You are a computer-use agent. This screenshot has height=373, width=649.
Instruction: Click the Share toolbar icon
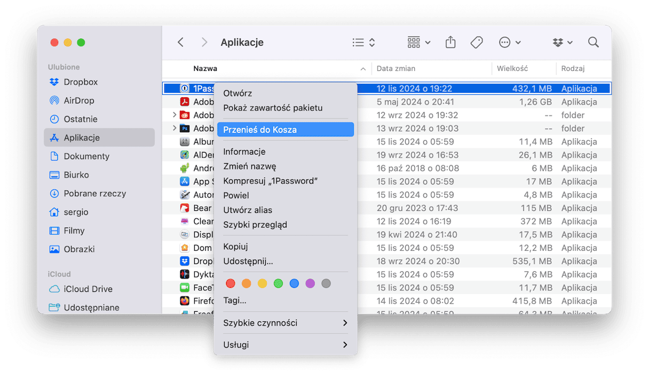(x=450, y=42)
